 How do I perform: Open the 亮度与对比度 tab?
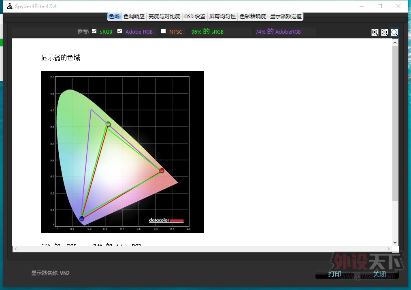pyautogui.click(x=164, y=16)
